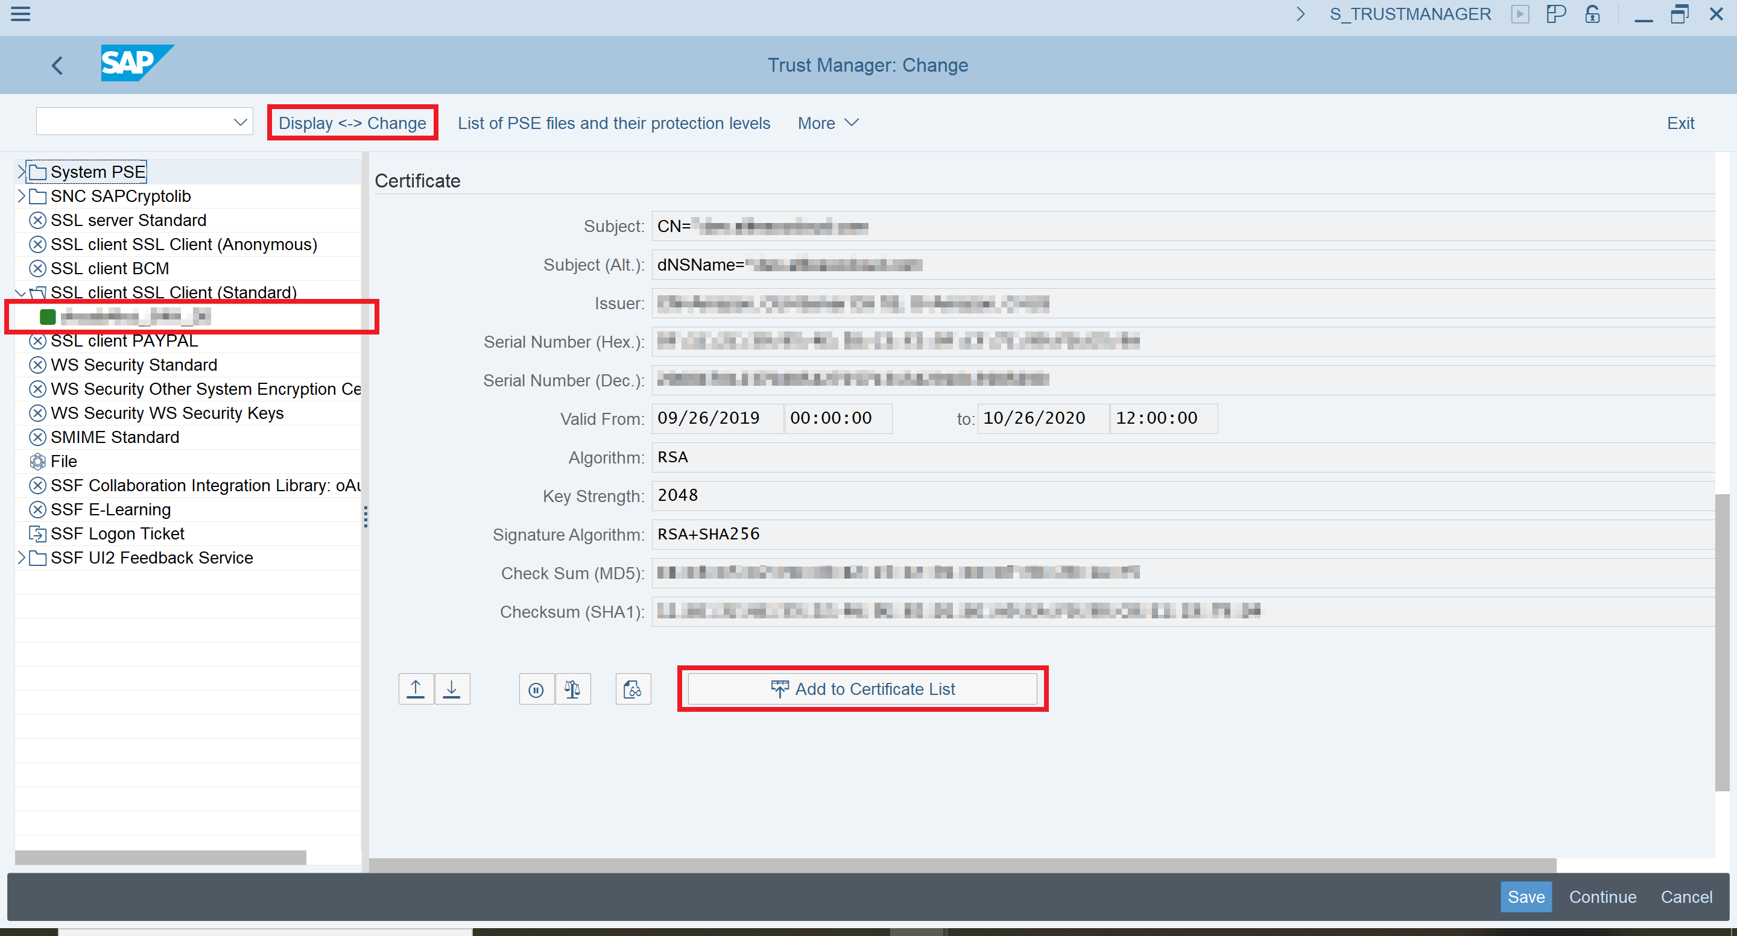Select the scales verification icon
1737x936 pixels.
click(x=572, y=689)
